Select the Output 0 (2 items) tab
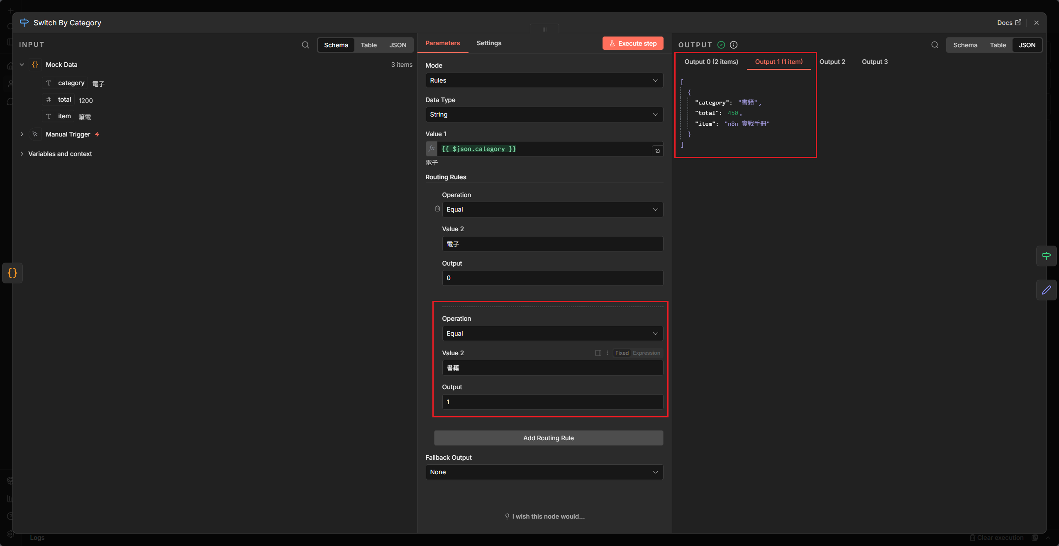Viewport: 1059px width, 546px height. point(711,62)
